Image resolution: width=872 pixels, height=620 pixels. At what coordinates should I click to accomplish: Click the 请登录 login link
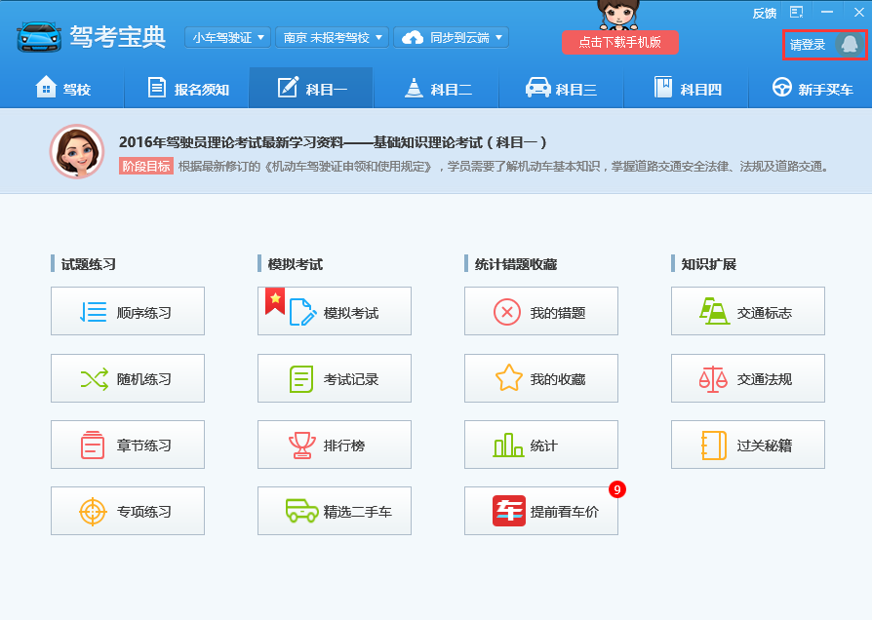(x=808, y=45)
